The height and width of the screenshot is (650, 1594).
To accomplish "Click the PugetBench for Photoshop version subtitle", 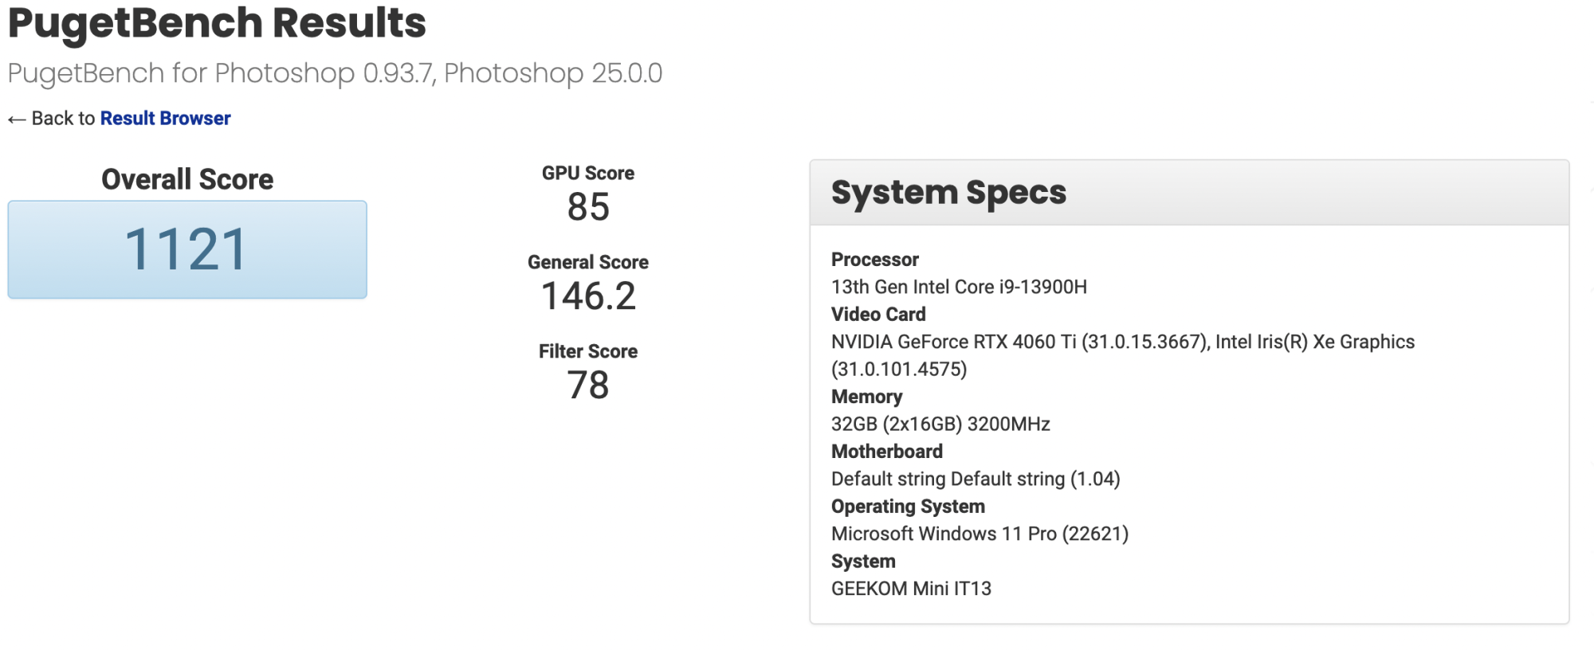I will click(335, 73).
